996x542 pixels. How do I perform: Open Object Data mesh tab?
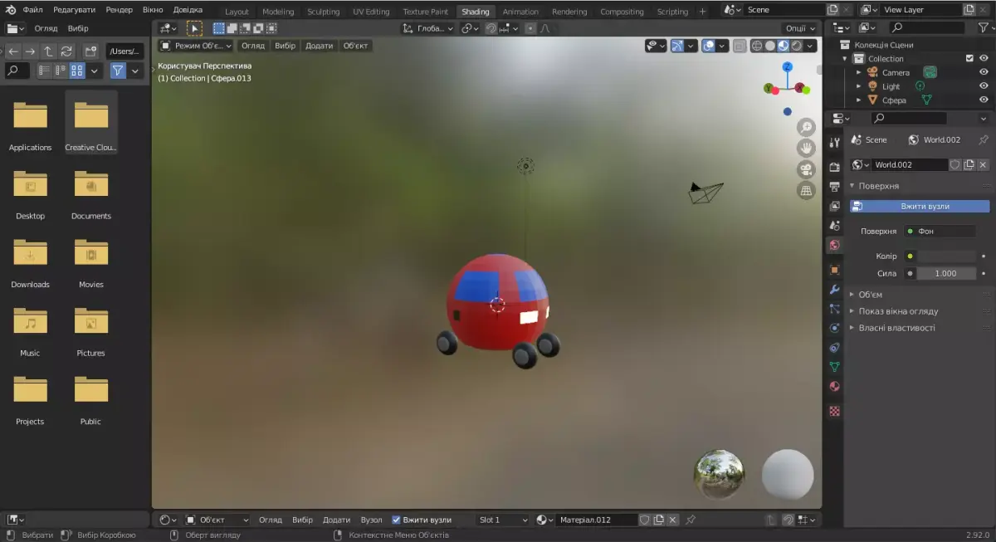(x=834, y=366)
